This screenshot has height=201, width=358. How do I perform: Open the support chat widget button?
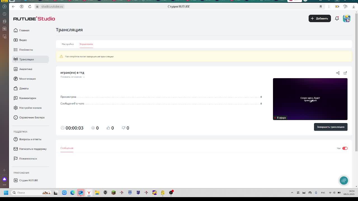(344, 180)
